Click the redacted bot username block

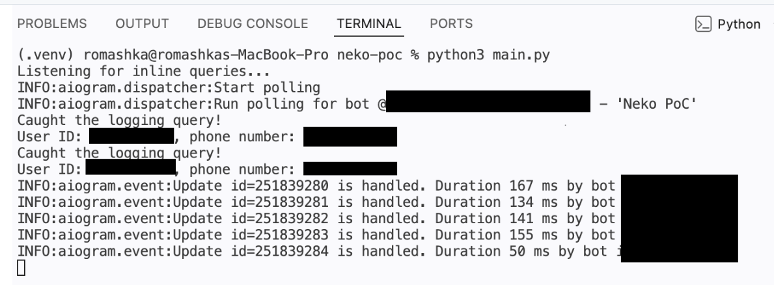pyautogui.click(x=488, y=104)
